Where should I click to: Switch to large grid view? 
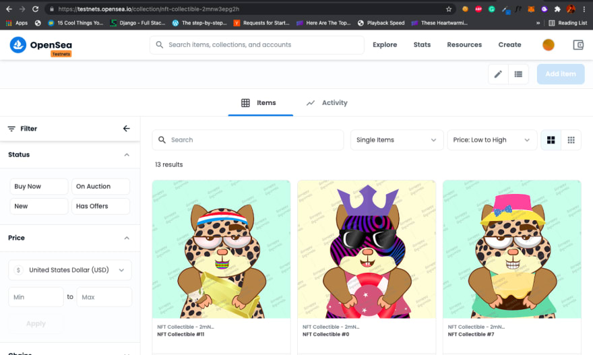click(551, 140)
